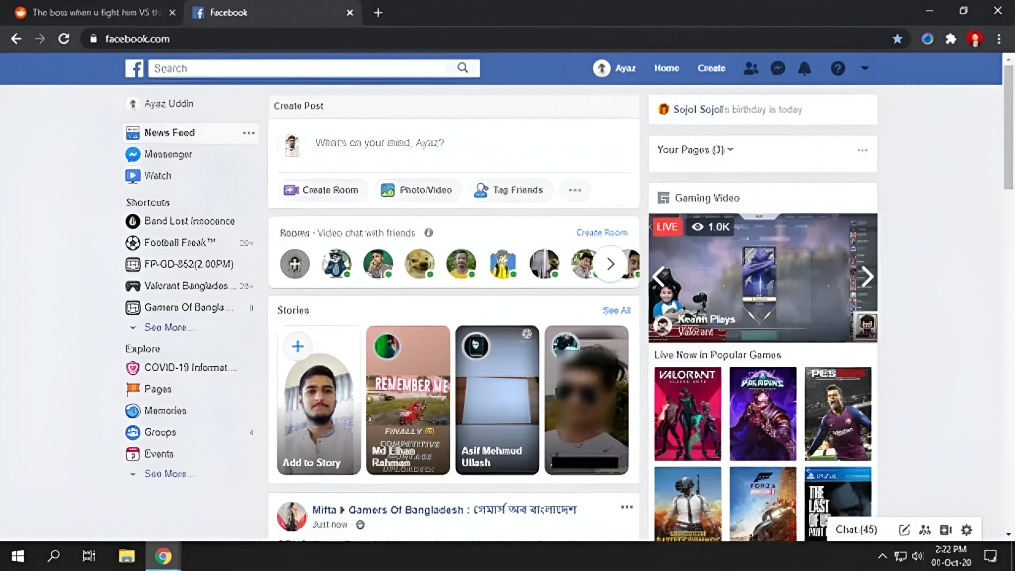Click next arrow on gaming video carousel
The width and height of the screenshot is (1015, 571).
point(867,277)
